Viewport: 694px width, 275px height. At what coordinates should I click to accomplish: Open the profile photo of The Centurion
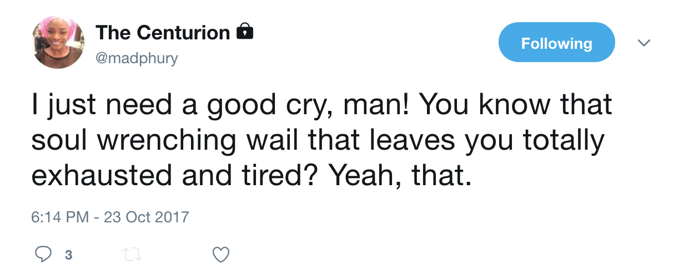point(59,42)
